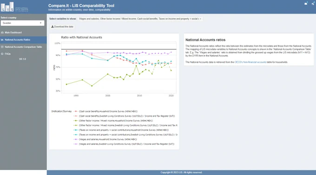
Task: Click the chart icon beside National Accounts Ratios
Action: point(2,40)
